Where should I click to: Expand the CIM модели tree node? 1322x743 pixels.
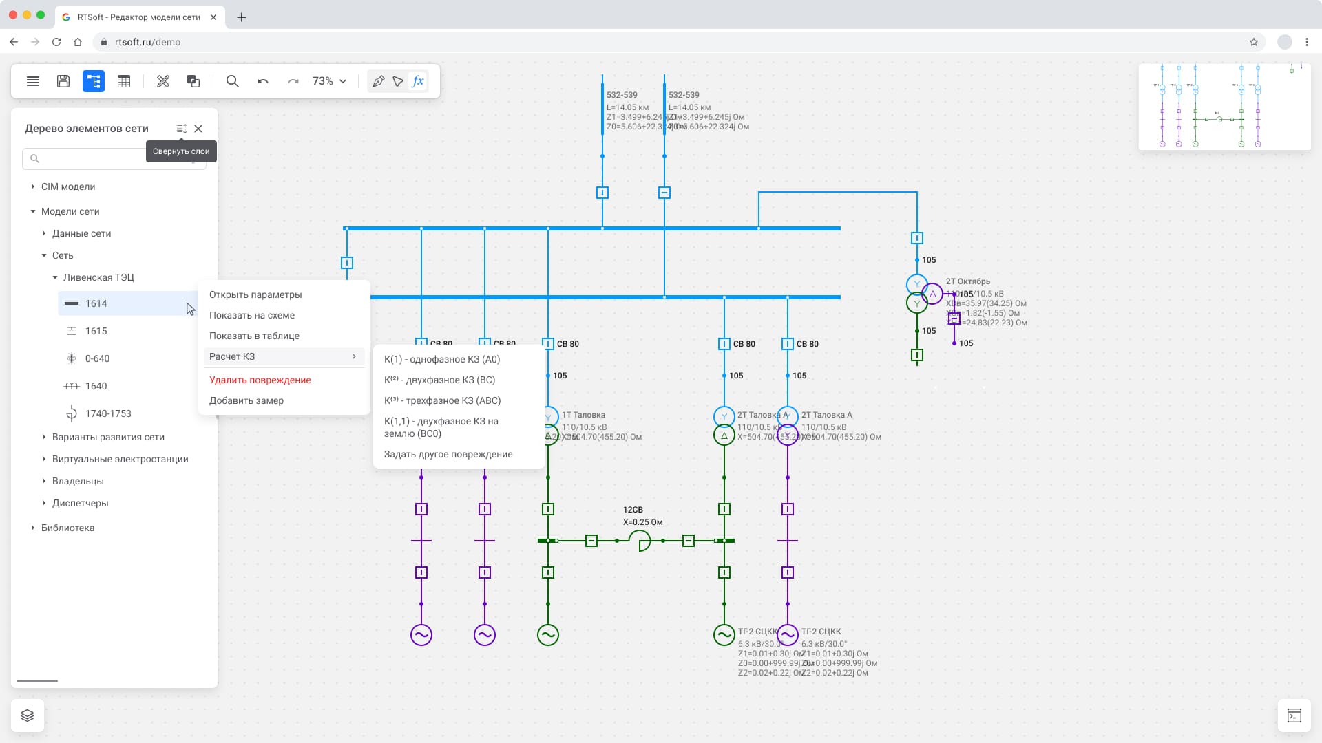33,186
